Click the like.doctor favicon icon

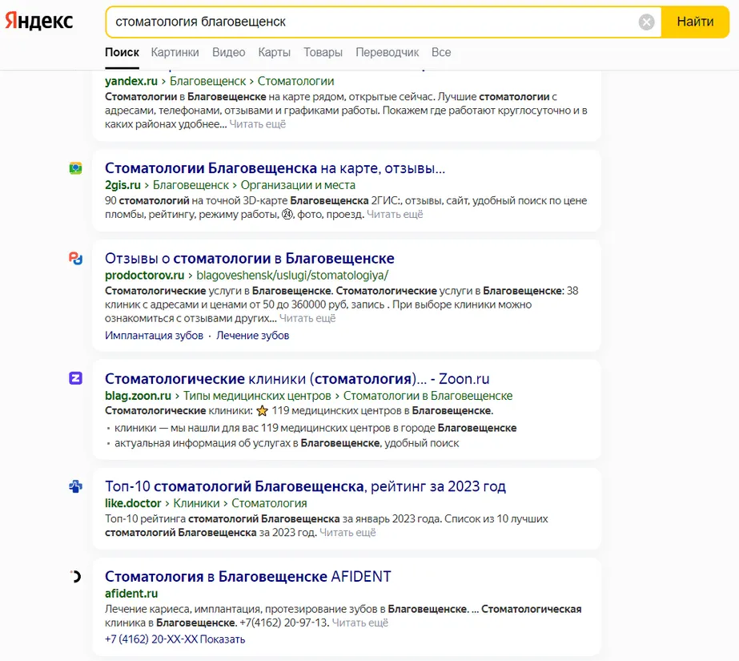tap(75, 486)
